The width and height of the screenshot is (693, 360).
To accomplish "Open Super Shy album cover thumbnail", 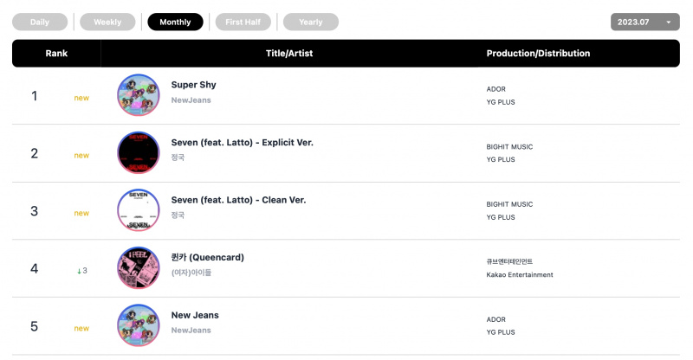I will pos(139,95).
